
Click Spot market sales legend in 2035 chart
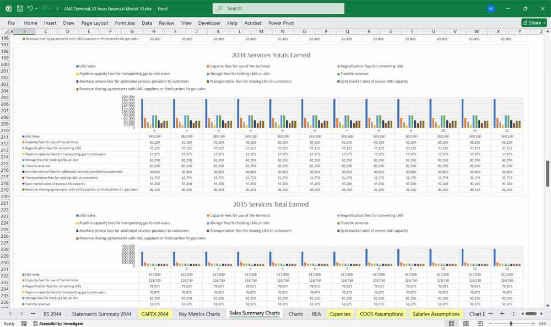pos(372,231)
